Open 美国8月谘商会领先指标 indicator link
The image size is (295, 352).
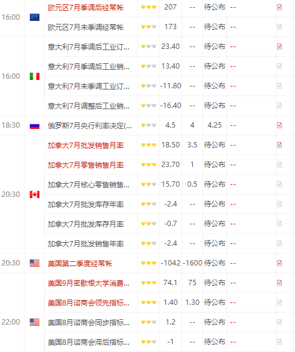pyautogui.click(x=88, y=303)
